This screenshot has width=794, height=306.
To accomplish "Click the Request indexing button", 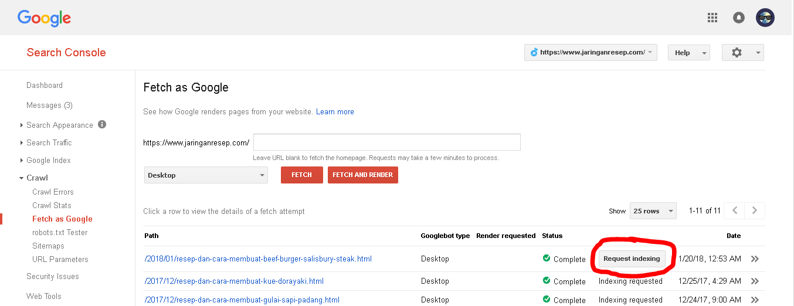I will (632, 259).
